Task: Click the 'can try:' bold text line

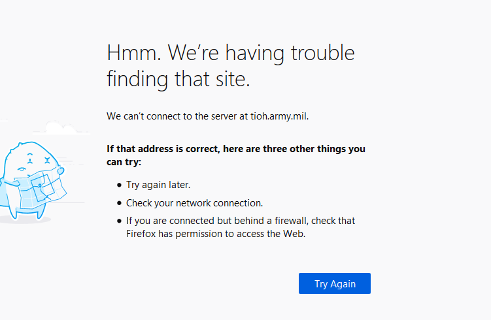Action: click(x=124, y=161)
